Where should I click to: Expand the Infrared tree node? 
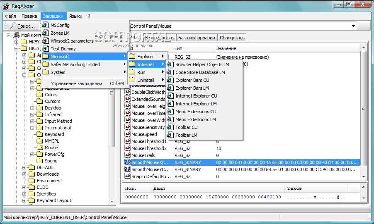(32, 114)
